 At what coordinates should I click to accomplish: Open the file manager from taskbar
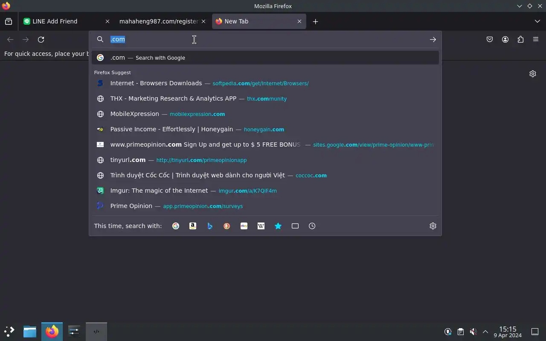[x=30, y=332]
